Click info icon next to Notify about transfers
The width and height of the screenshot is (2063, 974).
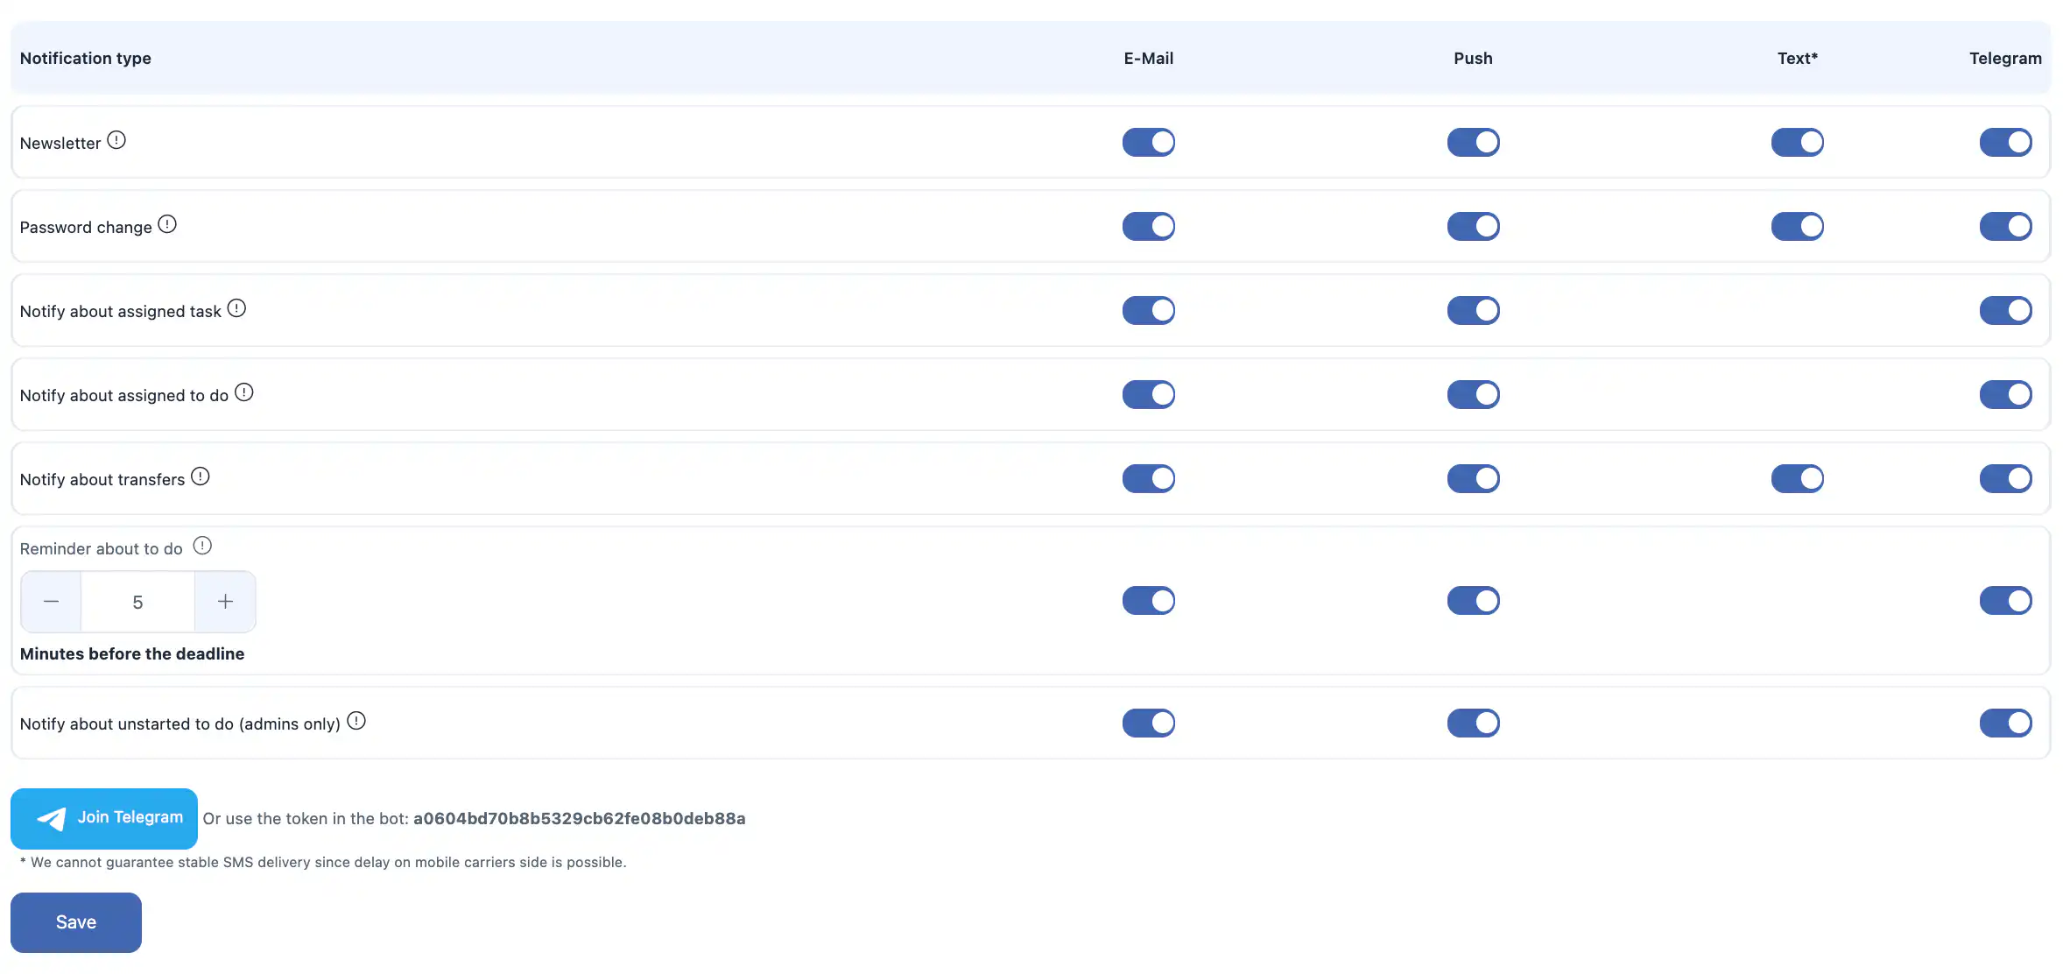pos(201,476)
